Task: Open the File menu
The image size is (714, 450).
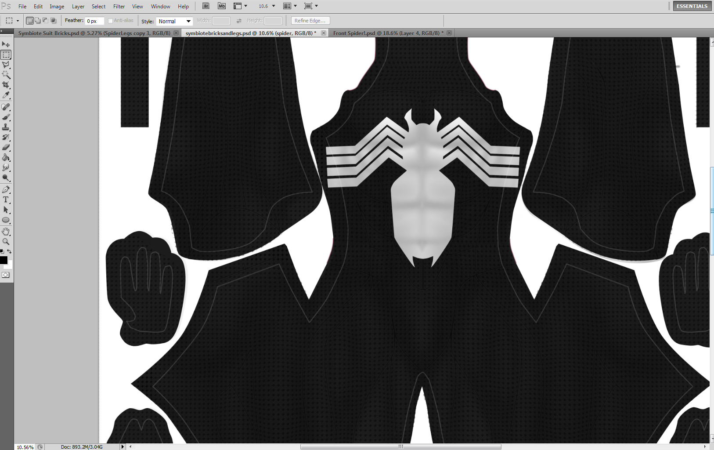Action: click(x=22, y=6)
